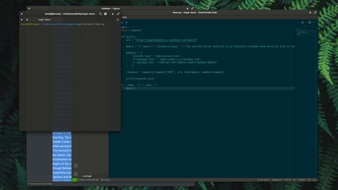Split the VS Code editor right
This screenshot has height=190, width=338.
click(x=310, y=22)
